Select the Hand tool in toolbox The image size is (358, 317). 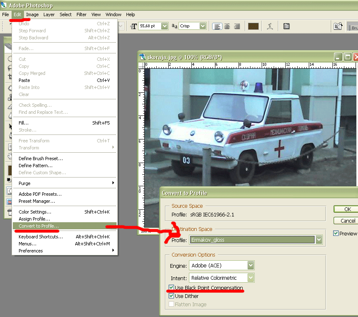pos(10,156)
